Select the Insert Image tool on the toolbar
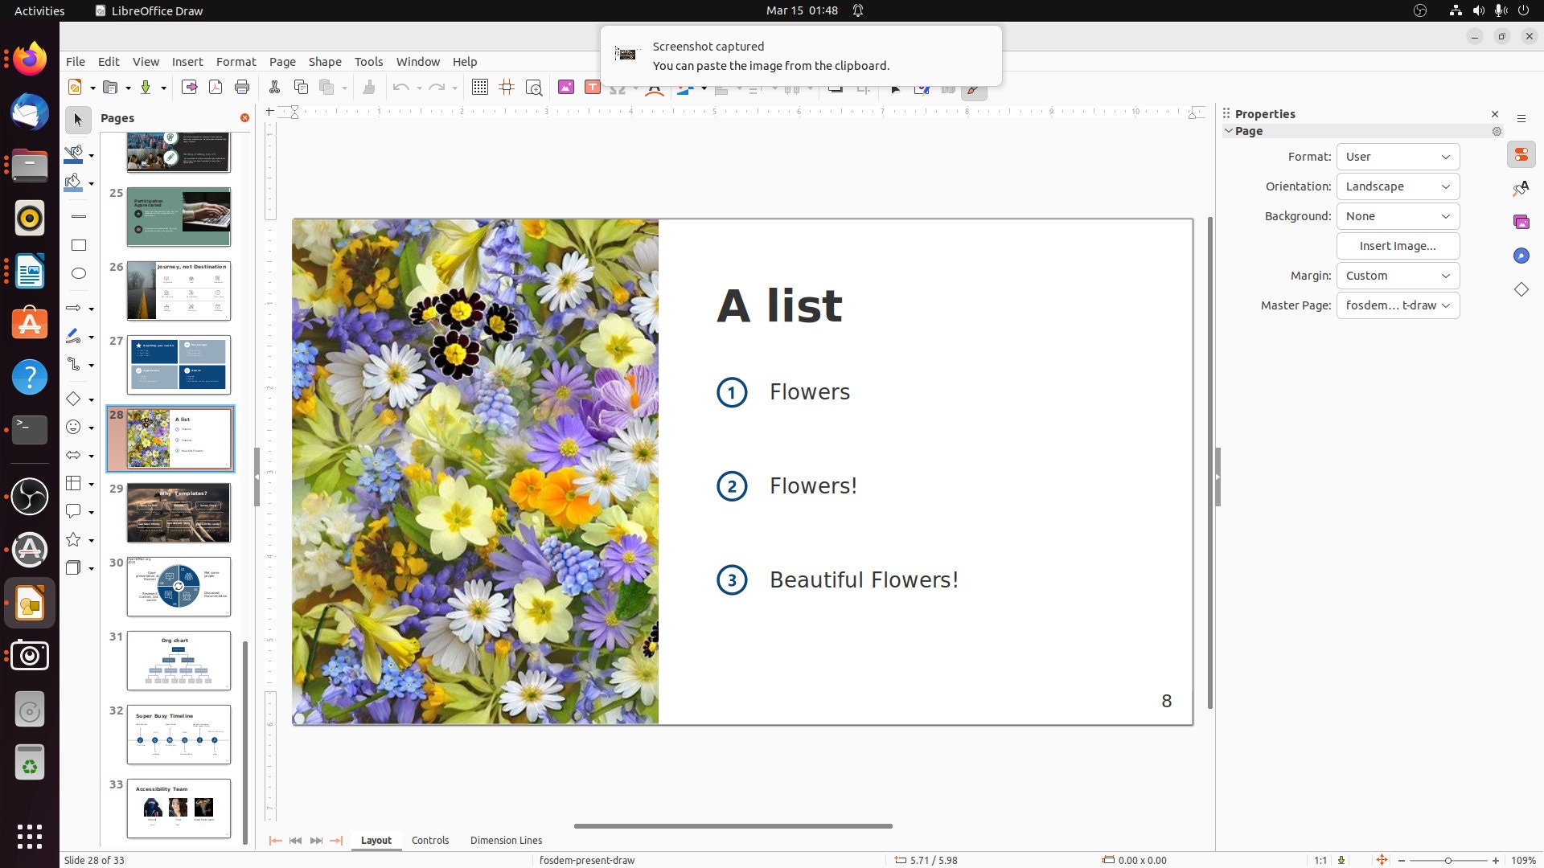This screenshot has width=1544, height=868. click(x=566, y=87)
